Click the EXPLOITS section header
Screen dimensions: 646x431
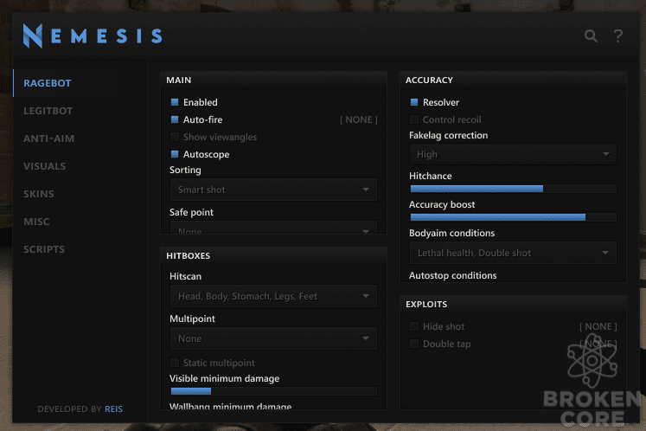426,305
